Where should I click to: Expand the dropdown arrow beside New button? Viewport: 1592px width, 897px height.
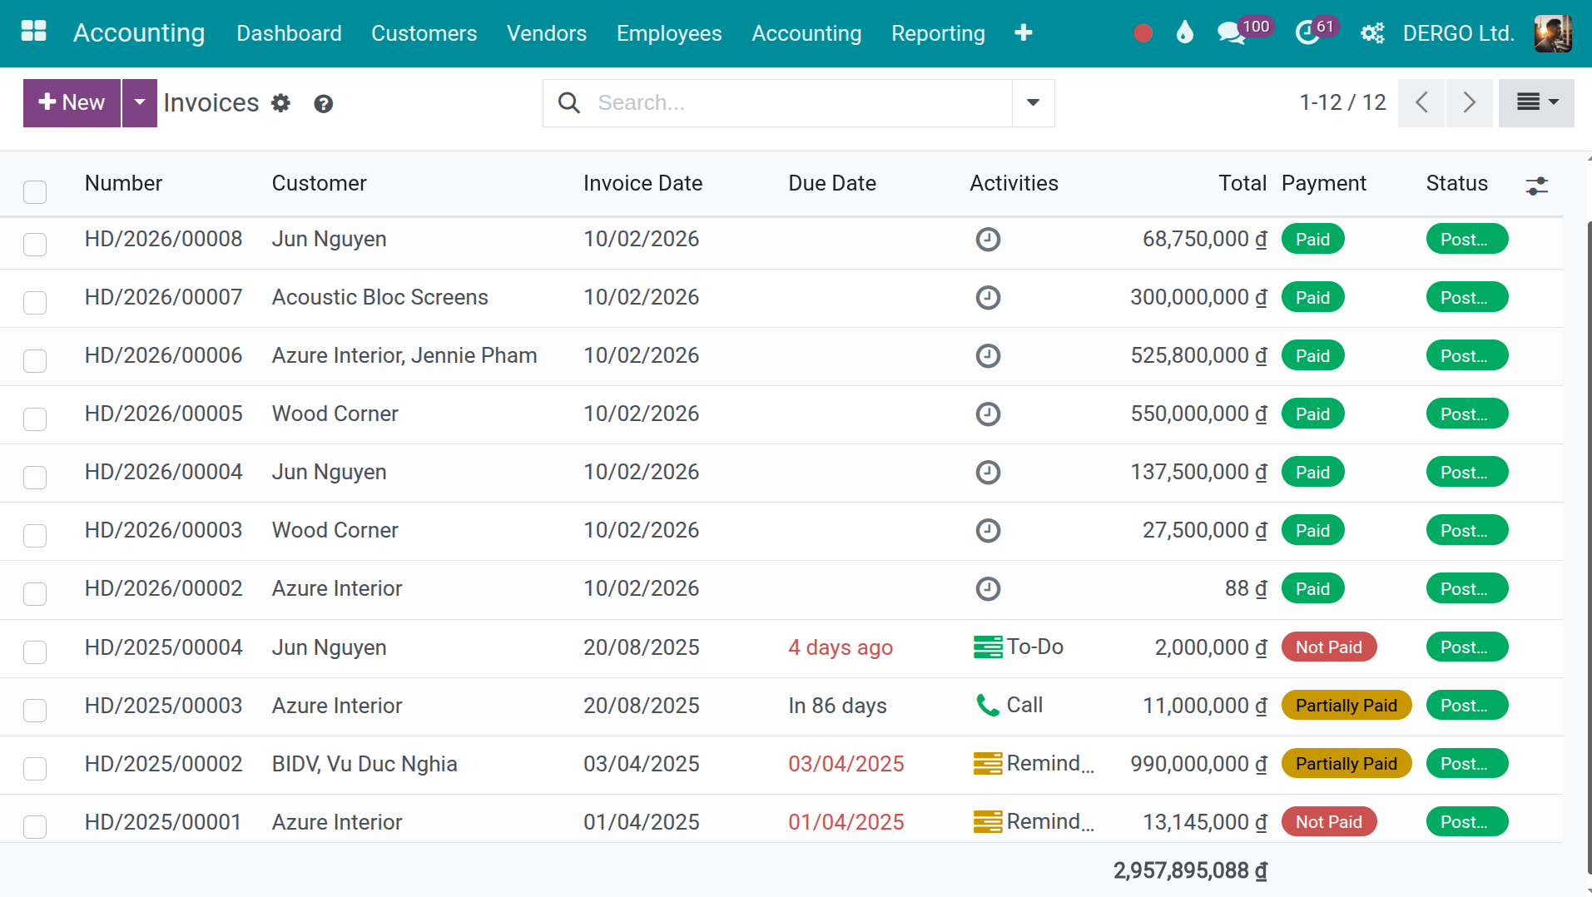(x=140, y=102)
